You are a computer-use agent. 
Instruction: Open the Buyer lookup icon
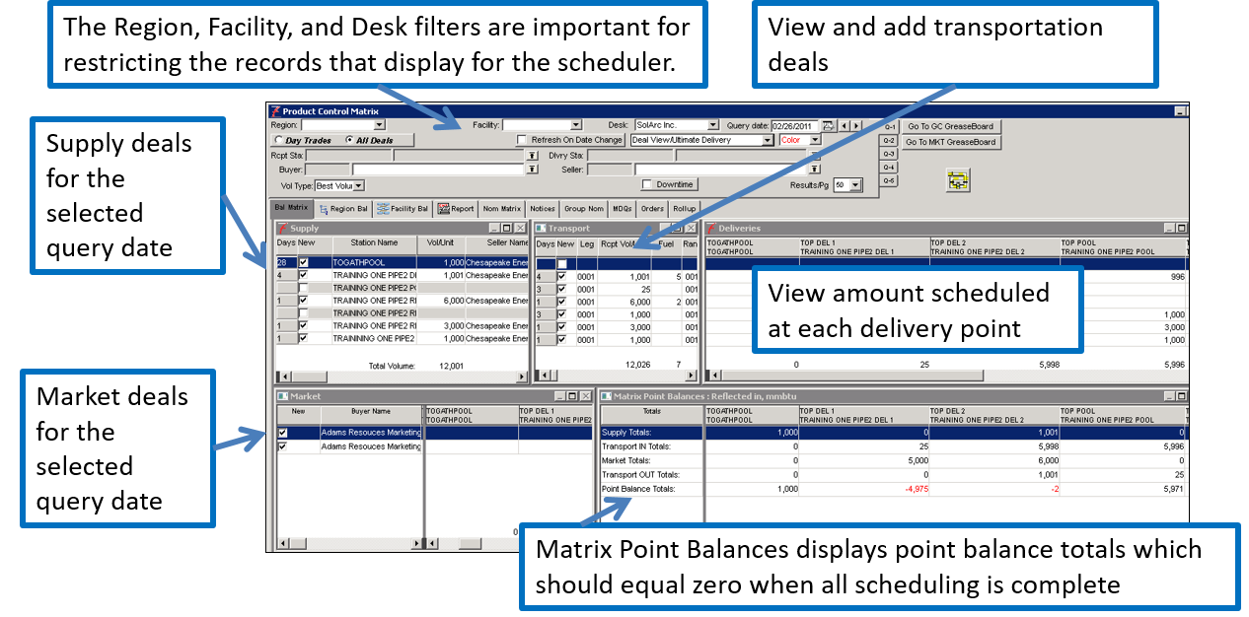(532, 170)
